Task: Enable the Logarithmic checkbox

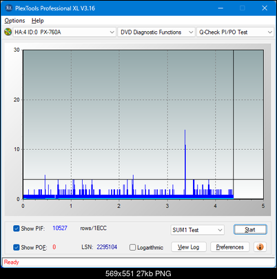Action: tap(132, 247)
